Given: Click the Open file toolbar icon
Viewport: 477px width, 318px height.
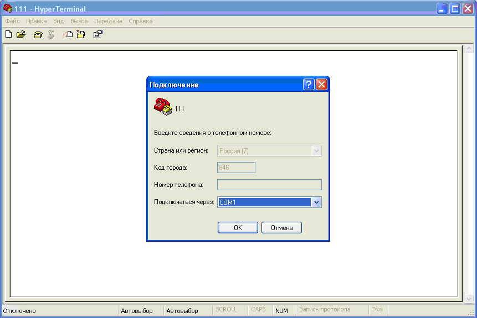Looking at the screenshot, I should pos(21,34).
